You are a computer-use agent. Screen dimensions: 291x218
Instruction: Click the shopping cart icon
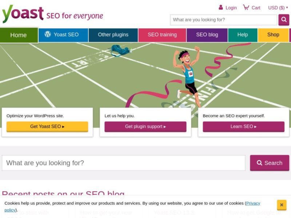[246, 7]
